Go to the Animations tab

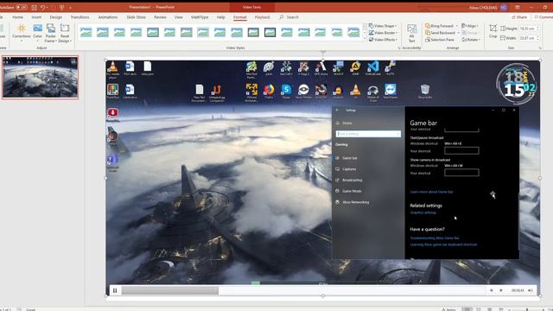107,17
